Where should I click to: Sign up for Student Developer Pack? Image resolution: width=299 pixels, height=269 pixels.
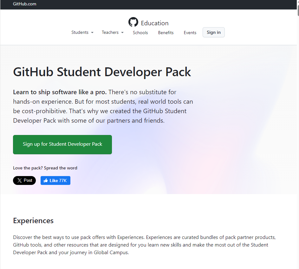click(62, 144)
